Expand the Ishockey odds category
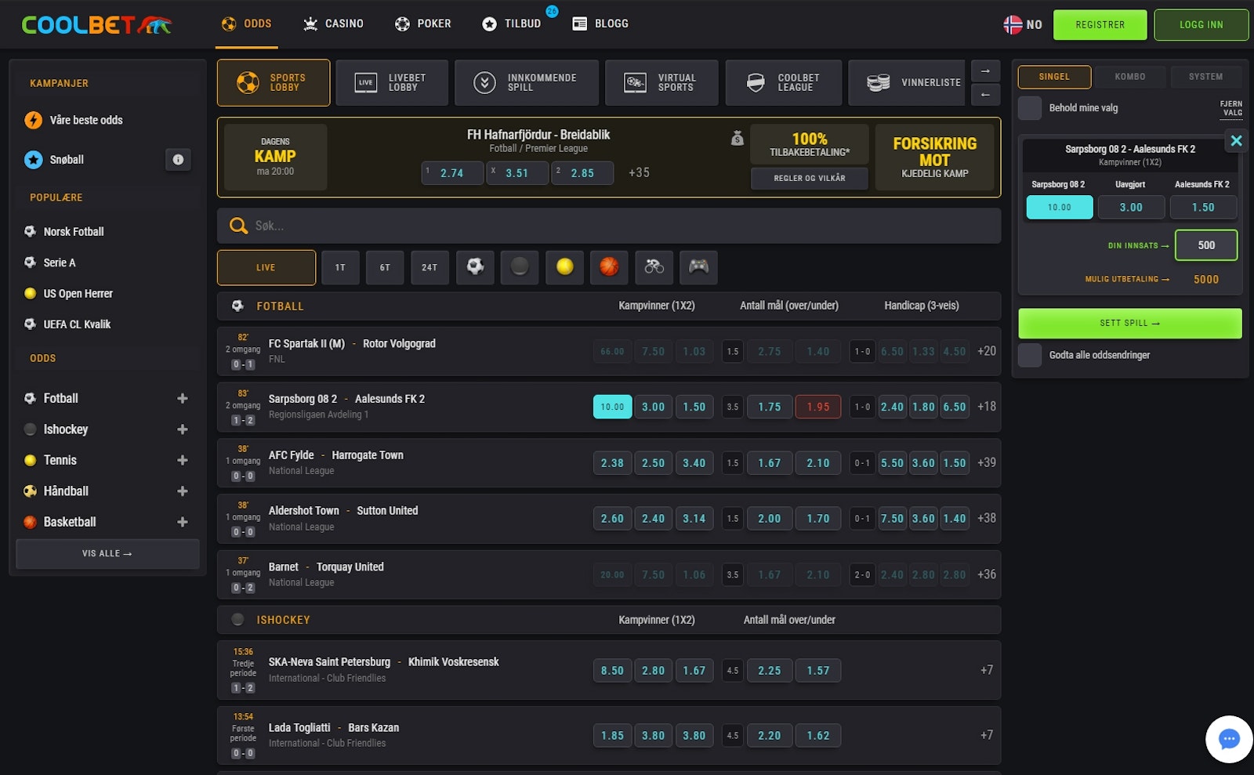 click(182, 429)
